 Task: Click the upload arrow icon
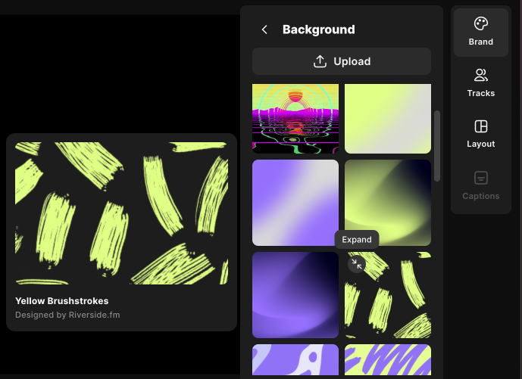click(320, 61)
